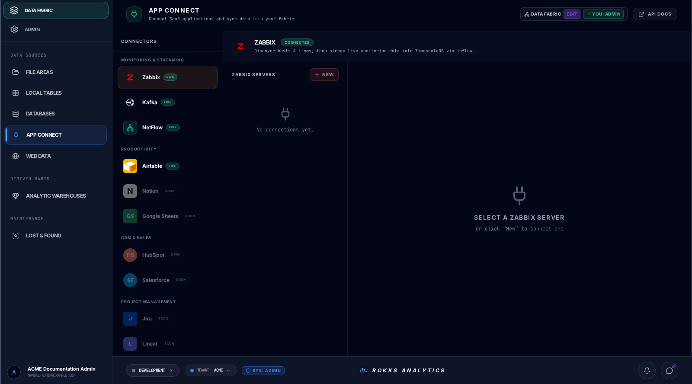The height and width of the screenshot is (384, 692).
Task: Click the App Connect header plug icon
Action: tap(134, 14)
